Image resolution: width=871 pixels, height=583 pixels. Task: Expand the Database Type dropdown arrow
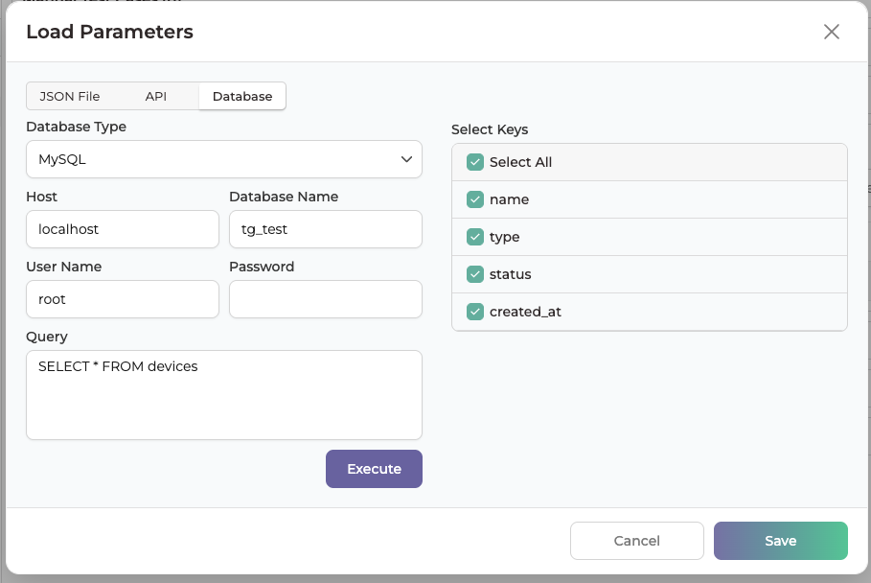click(406, 159)
